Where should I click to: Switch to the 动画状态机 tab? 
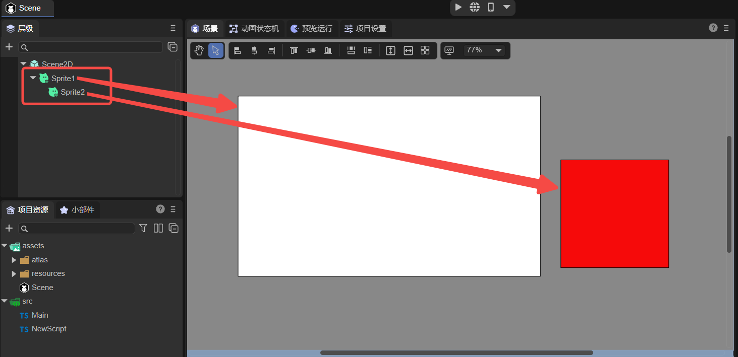pyautogui.click(x=254, y=28)
